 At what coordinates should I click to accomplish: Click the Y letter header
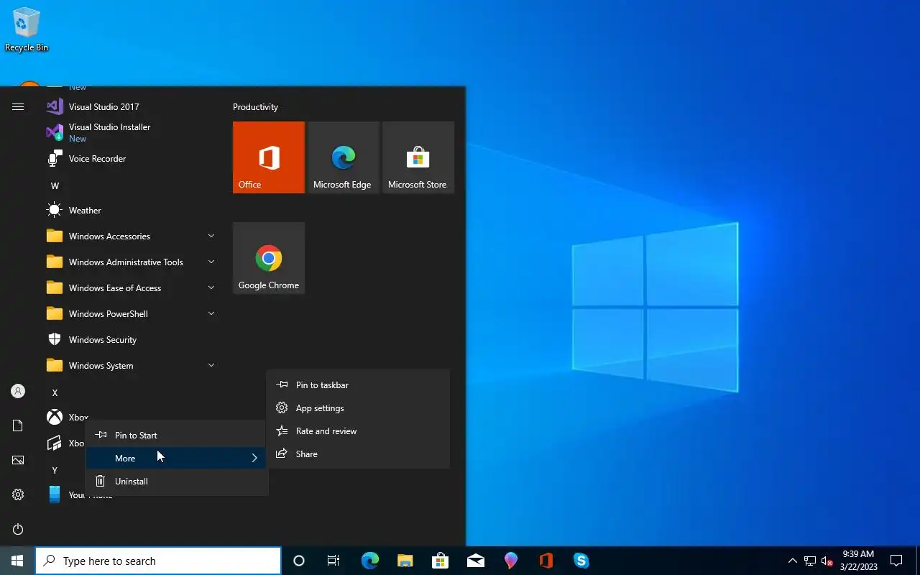(x=55, y=470)
